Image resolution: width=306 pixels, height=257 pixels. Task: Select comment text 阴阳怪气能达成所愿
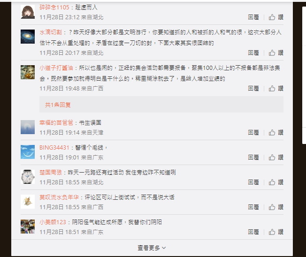[x=97, y=222]
